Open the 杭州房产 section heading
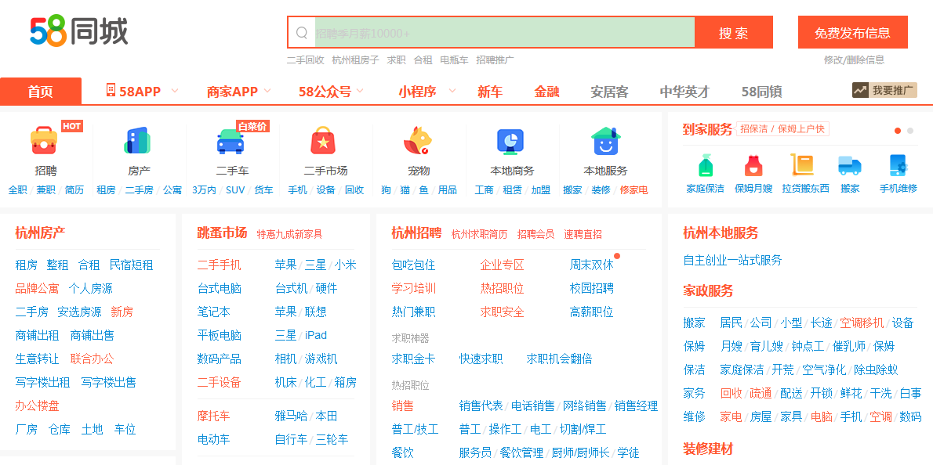 click(40, 232)
